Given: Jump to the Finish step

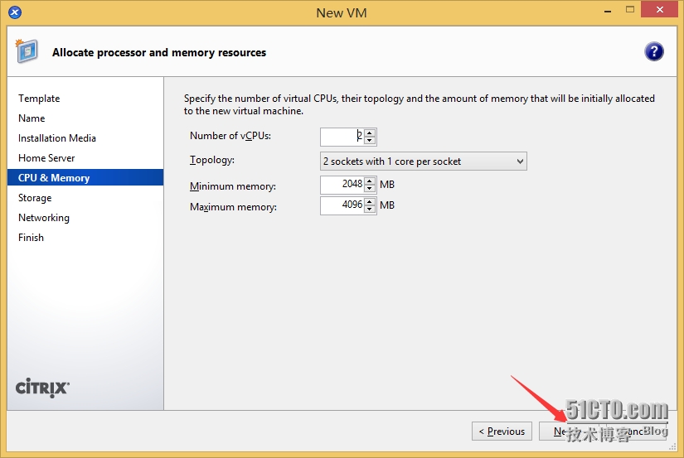Looking at the screenshot, I should click(x=31, y=238).
